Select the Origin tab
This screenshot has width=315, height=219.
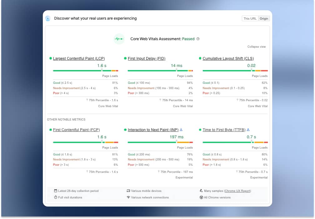264,19
